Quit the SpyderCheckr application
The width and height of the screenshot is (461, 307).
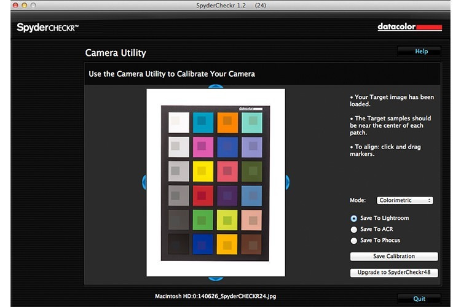(419, 299)
